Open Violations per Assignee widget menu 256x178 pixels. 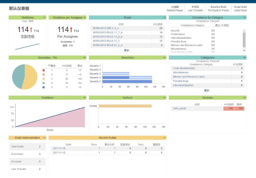coord(84,17)
